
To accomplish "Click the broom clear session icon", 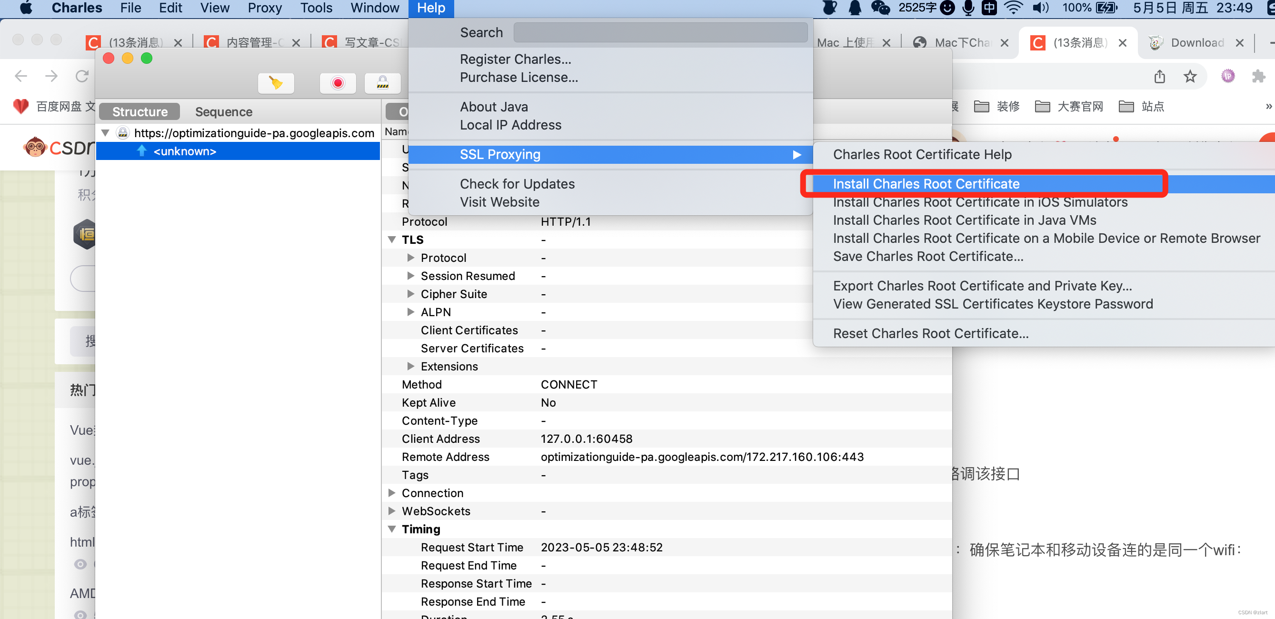I will click(276, 83).
